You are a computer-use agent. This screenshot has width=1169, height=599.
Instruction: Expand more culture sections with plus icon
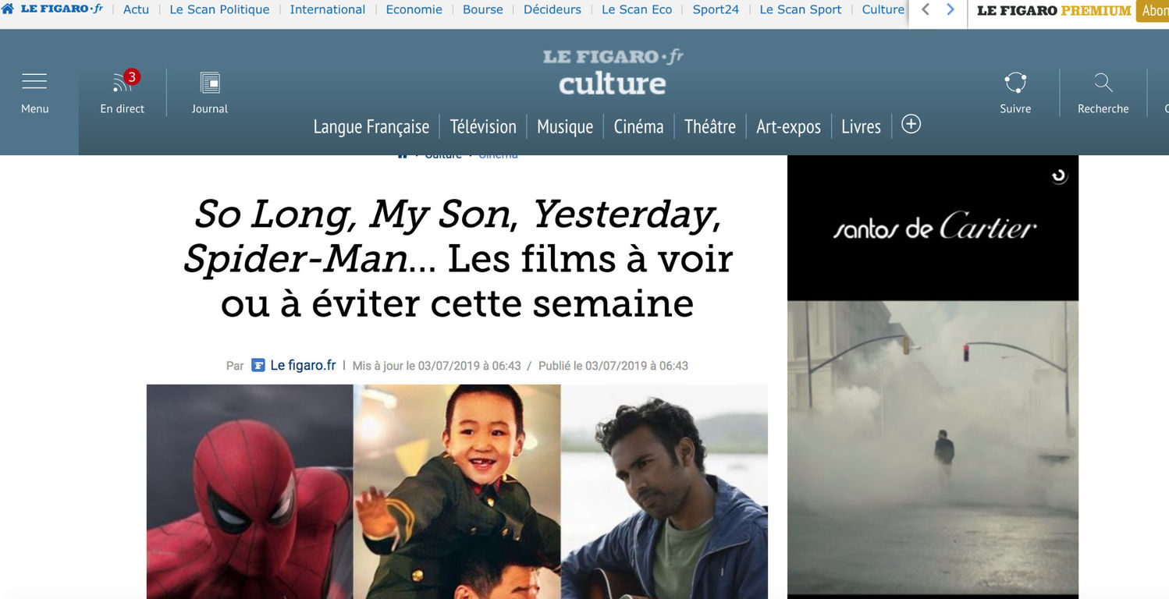tap(911, 124)
